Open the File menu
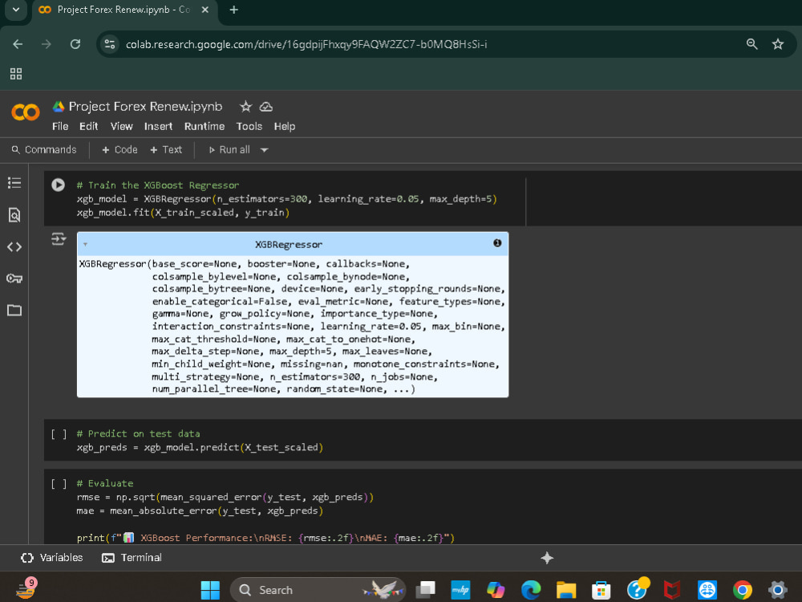Viewport: 802px width, 602px height. click(x=60, y=127)
